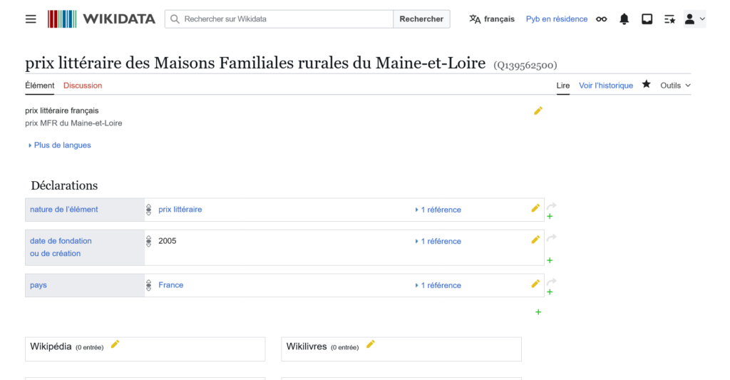This screenshot has height=380, width=730.
Task: Expand the reference for 'nature de l'élément'
Action: click(x=438, y=210)
